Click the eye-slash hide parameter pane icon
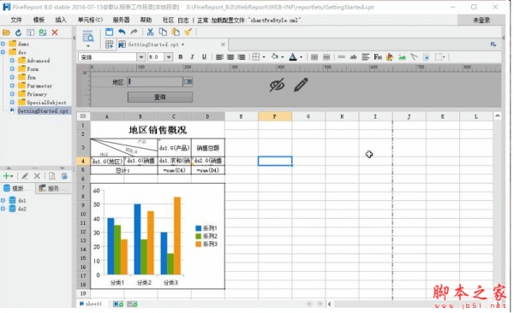The width and height of the screenshot is (514, 313). coord(277,86)
